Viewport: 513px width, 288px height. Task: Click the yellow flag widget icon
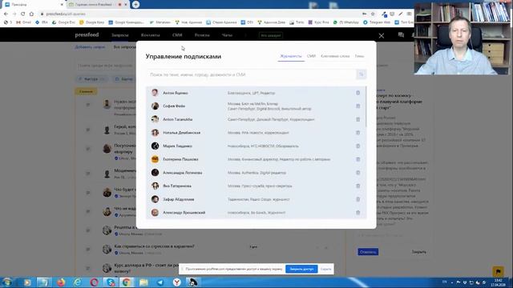(498, 271)
